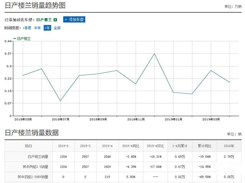Viewport: 245px width, 183px height.
Task: Click the 2018年 column header
Action: click(229, 146)
